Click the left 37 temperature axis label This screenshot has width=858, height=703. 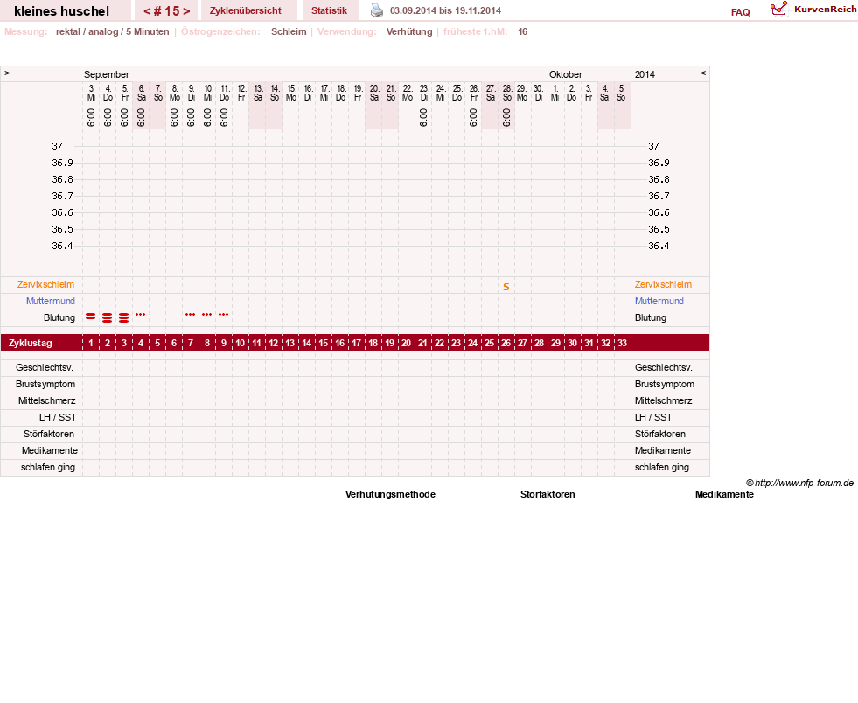click(x=58, y=146)
